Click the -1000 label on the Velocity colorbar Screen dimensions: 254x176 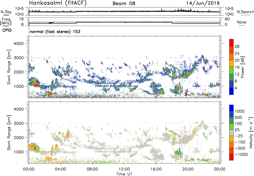point(241,154)
